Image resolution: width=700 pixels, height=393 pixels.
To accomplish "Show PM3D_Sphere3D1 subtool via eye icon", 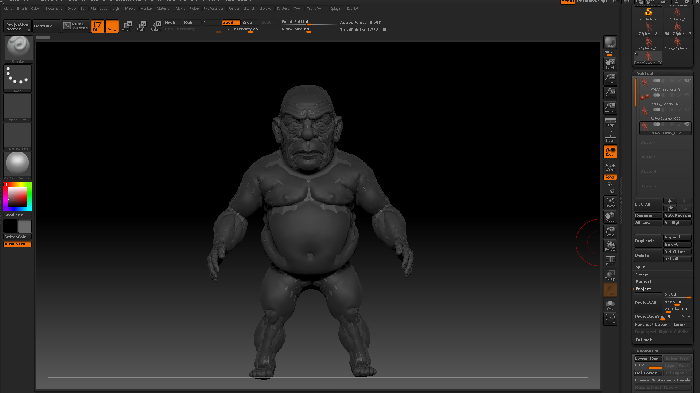I will 687,95.
